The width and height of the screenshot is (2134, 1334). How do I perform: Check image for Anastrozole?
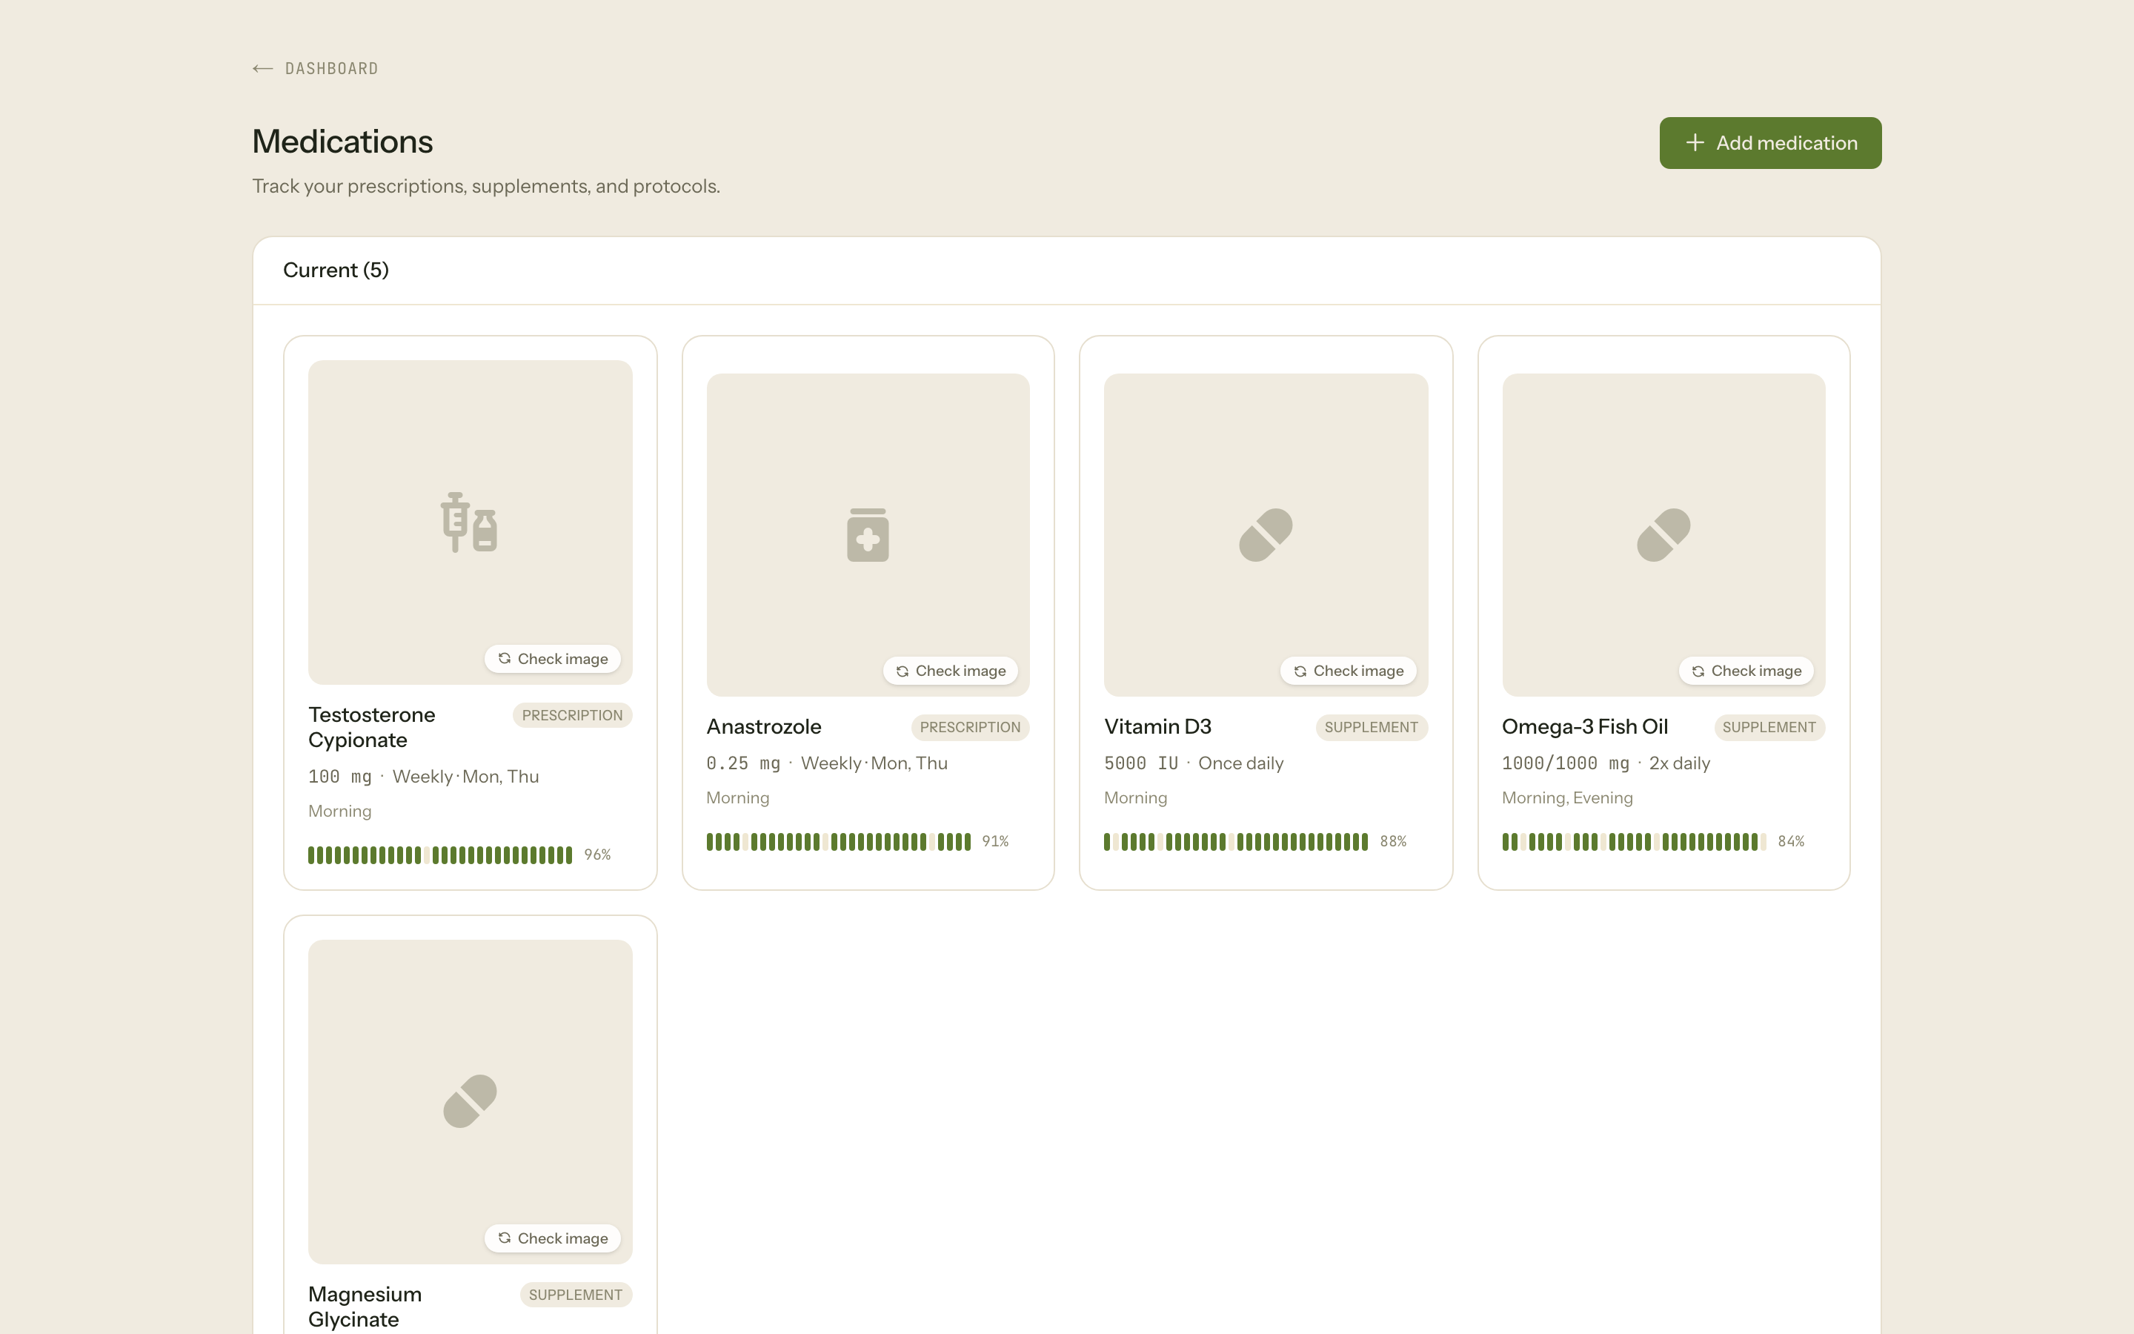[x=951, y=671]
